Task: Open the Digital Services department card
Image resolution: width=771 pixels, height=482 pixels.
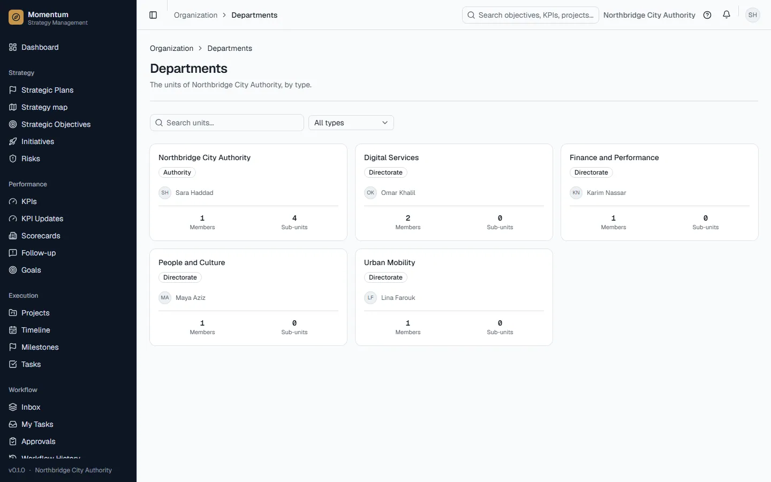Action: pos(454,192)
